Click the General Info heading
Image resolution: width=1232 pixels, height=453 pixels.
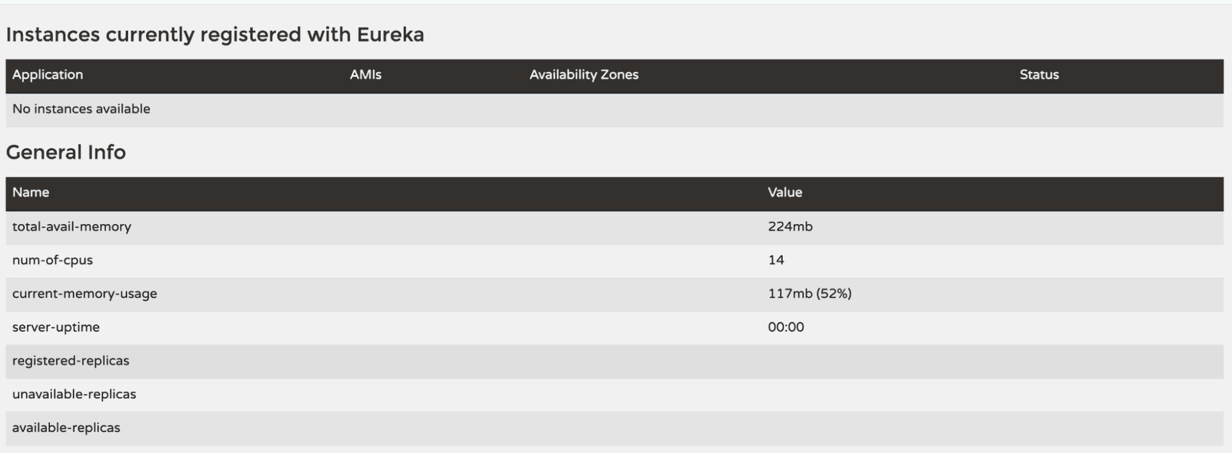pyautogui.click(x=66, y=152)
